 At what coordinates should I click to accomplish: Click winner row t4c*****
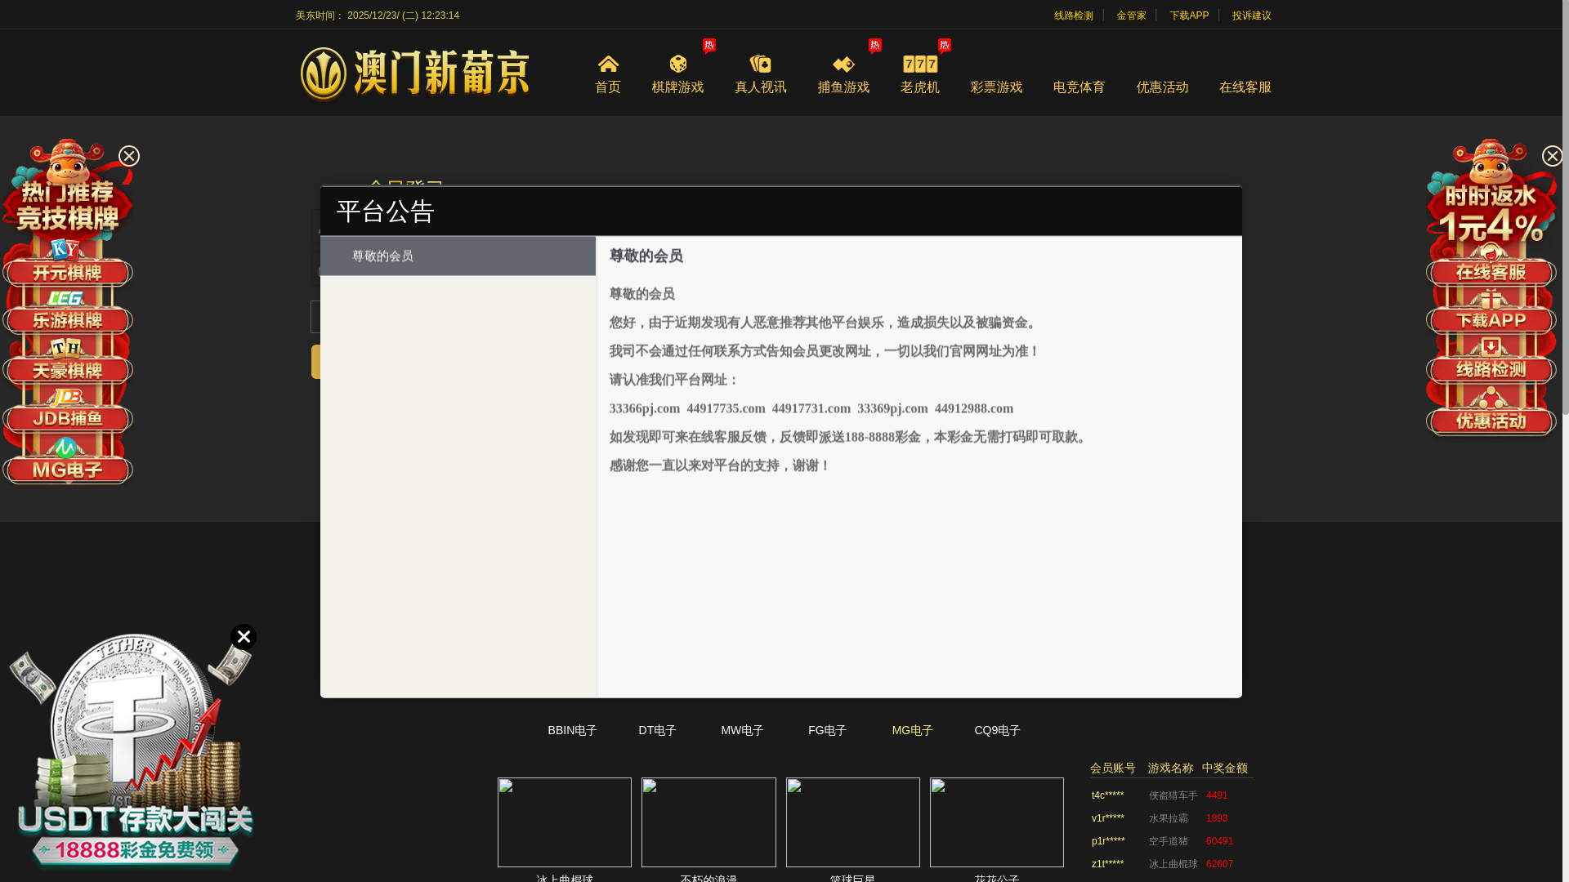[1171, 795]
